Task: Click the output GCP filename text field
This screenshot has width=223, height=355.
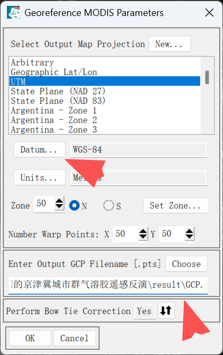Action: [108, 285]
